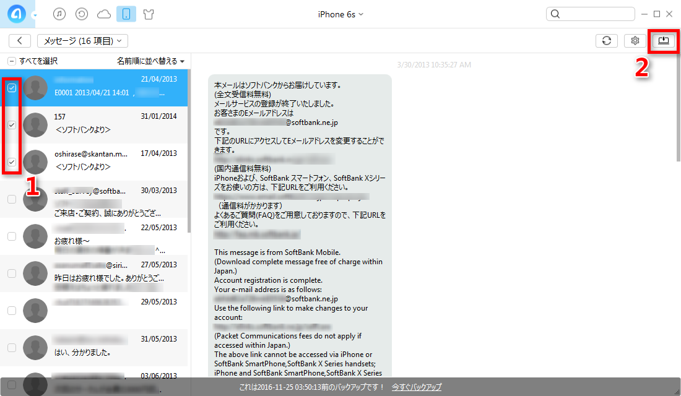The image size is (681, 396).
Task: Click avatar of the 31/05/2013 conversation
Action: click(x=35, y=347)
